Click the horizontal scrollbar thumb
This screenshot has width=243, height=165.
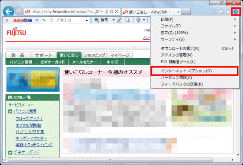tap(110, 160)
